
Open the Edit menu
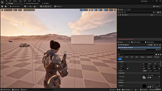[x=10, y=1]
